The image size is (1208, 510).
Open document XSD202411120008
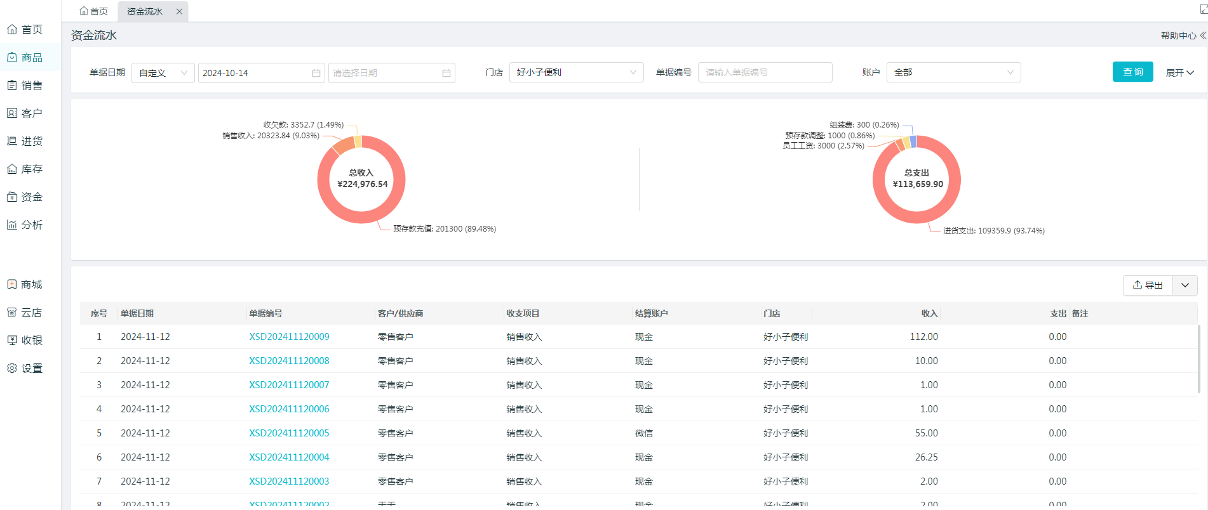click(x=289, y=361)
